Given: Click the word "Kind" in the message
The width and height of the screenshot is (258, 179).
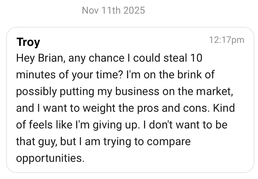Looking at the screenshot, I should point(224,108).
